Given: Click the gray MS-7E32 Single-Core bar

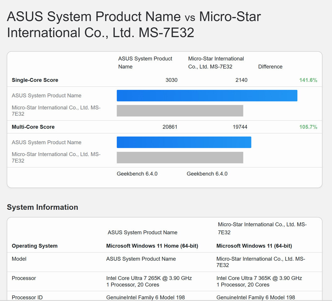Looking at the screenshot, I should tap(180, 111).
